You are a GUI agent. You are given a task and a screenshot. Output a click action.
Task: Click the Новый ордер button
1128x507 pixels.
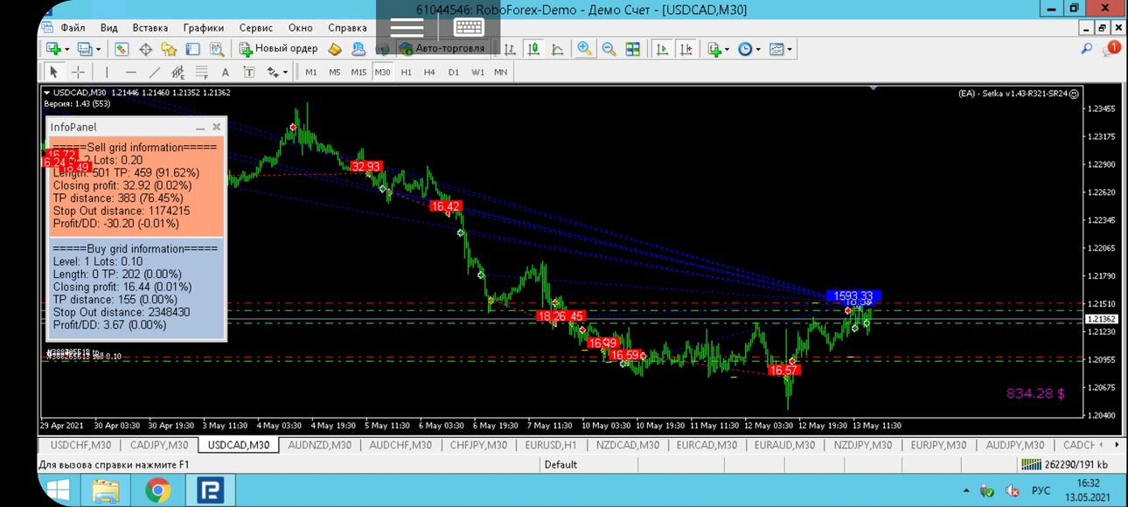pyautogui.click(x=278, y=49)
